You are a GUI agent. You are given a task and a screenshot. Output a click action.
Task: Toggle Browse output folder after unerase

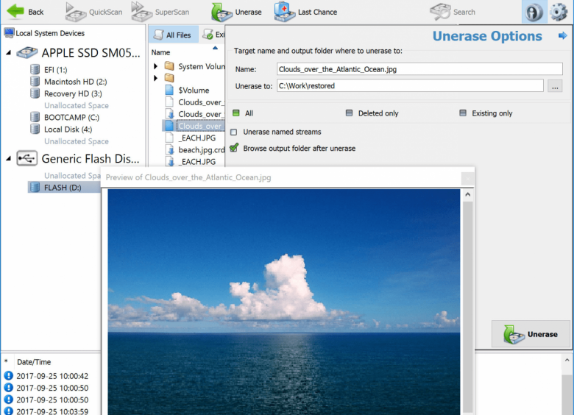pos(234,148)
